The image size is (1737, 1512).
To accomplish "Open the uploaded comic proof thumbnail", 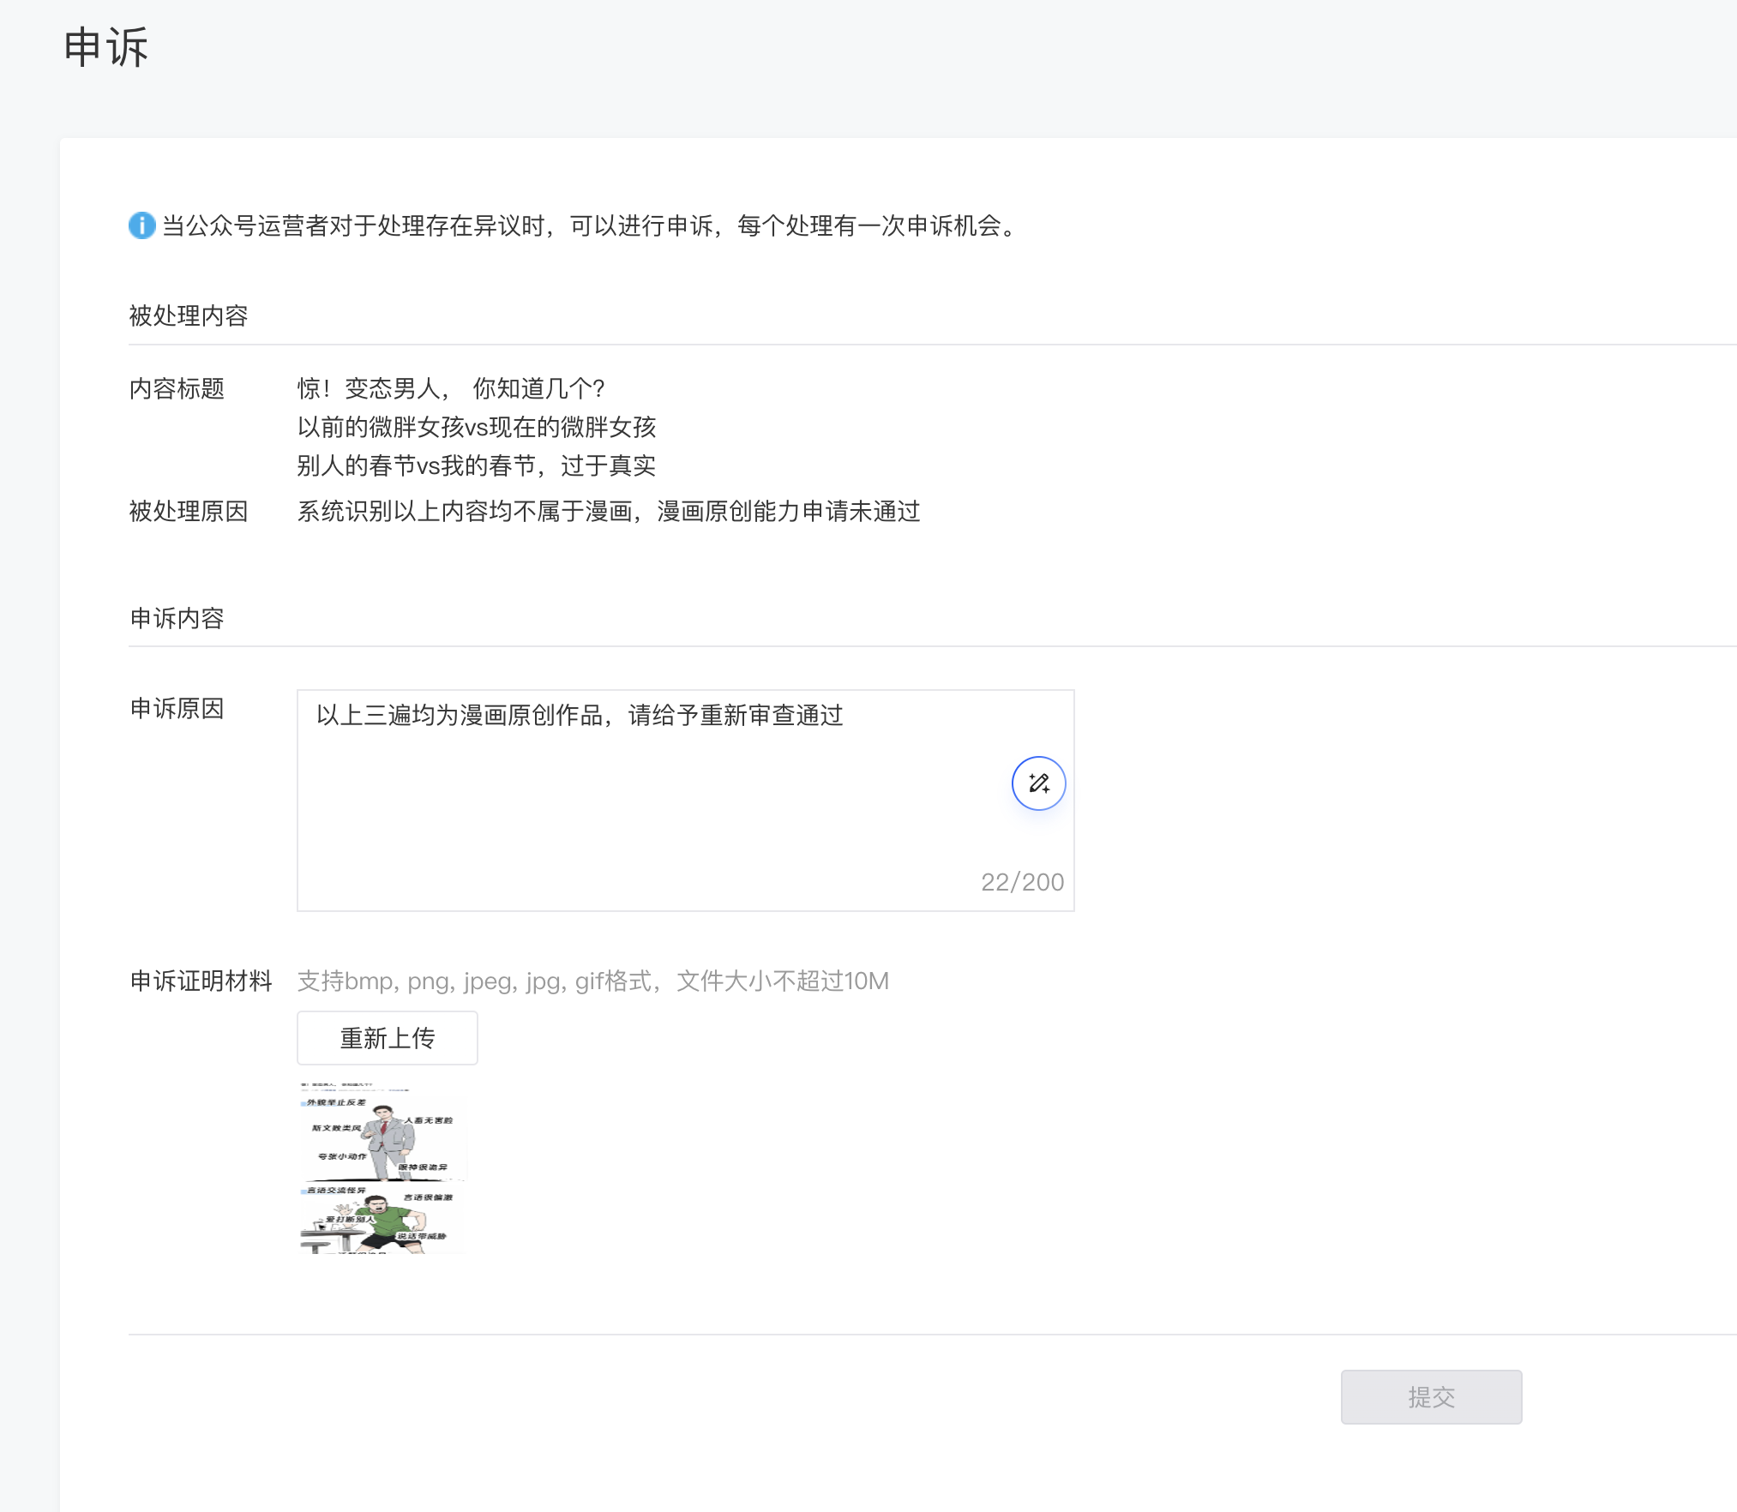I will [382, 1167].
